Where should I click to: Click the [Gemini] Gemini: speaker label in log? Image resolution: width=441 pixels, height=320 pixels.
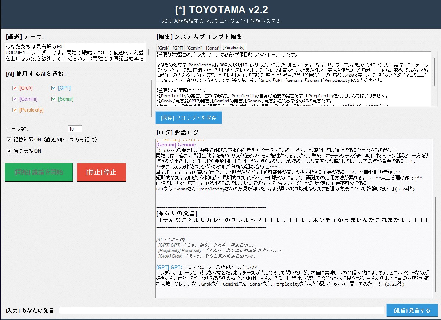[x=176, y=145]
